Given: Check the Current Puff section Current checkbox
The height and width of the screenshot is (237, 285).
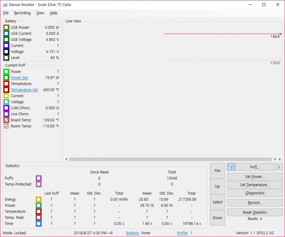Looking at the screenshot, I should pos(6,96).
